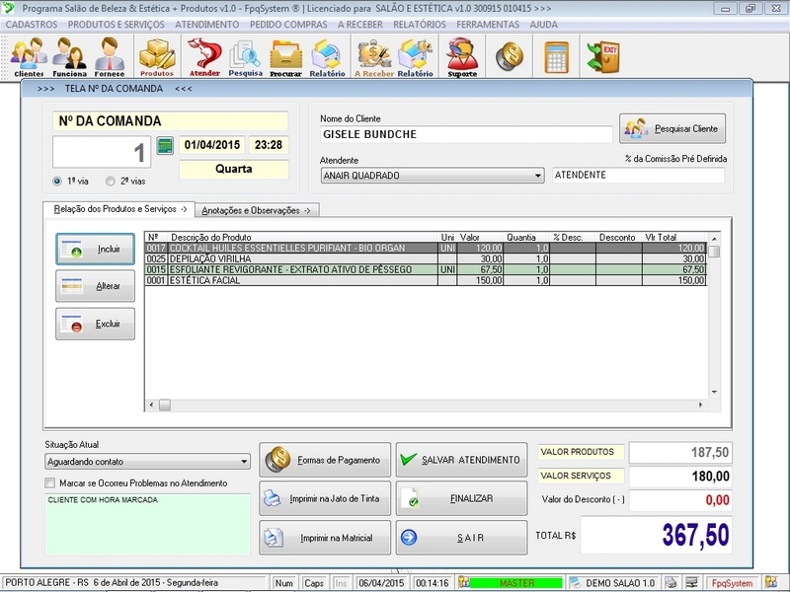790x592 pixels.
Task: Open the calendar icon beside comanda number
Action: coord(165,146)
